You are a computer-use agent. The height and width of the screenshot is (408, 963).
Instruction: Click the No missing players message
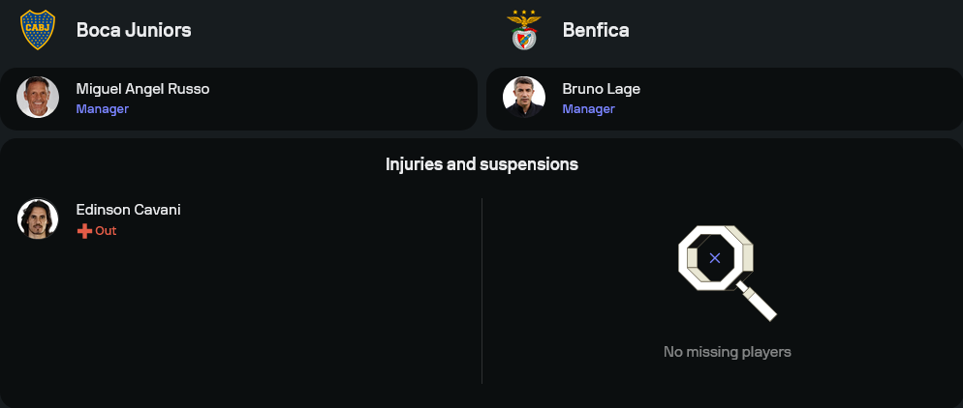point(727,352)
